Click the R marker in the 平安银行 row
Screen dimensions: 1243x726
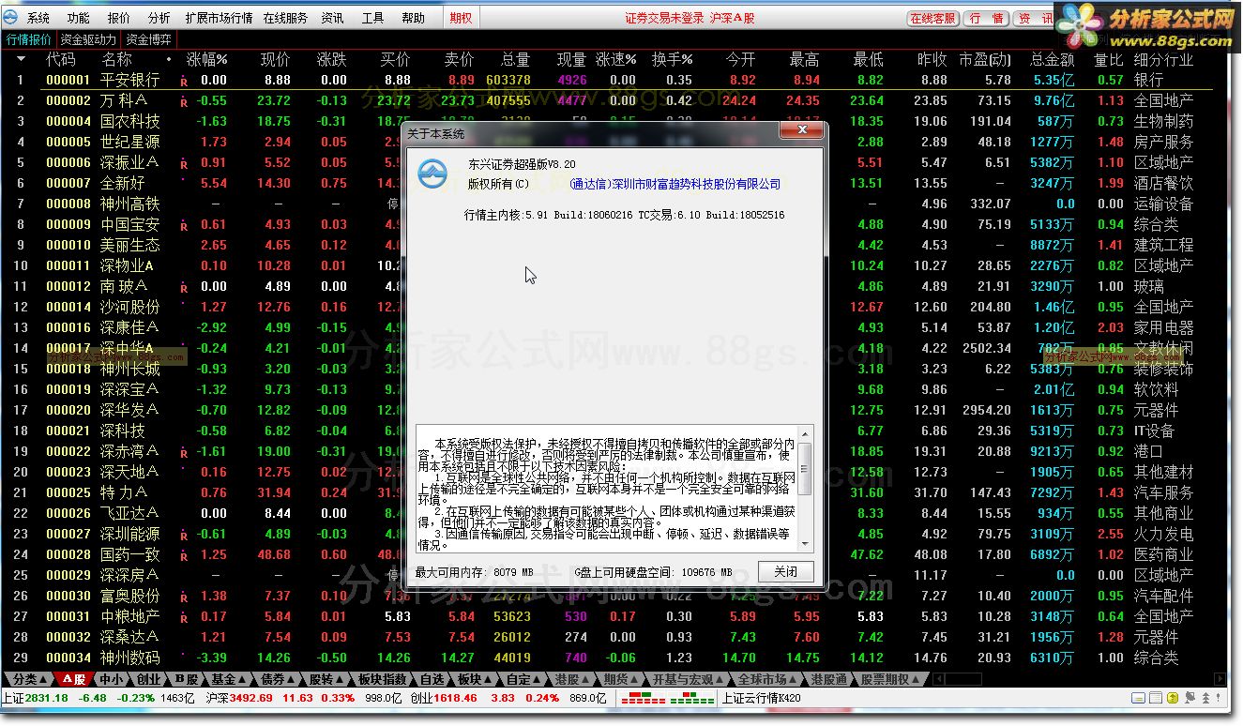[184, 82]
